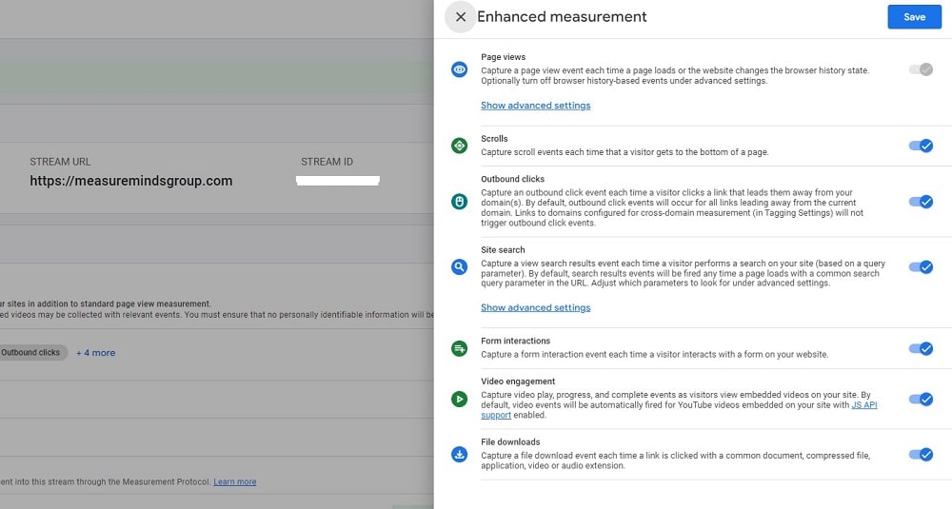Click the Scrolls description sentence
Image resolution: width=952 pixels, height=509 pixels.
625,152
